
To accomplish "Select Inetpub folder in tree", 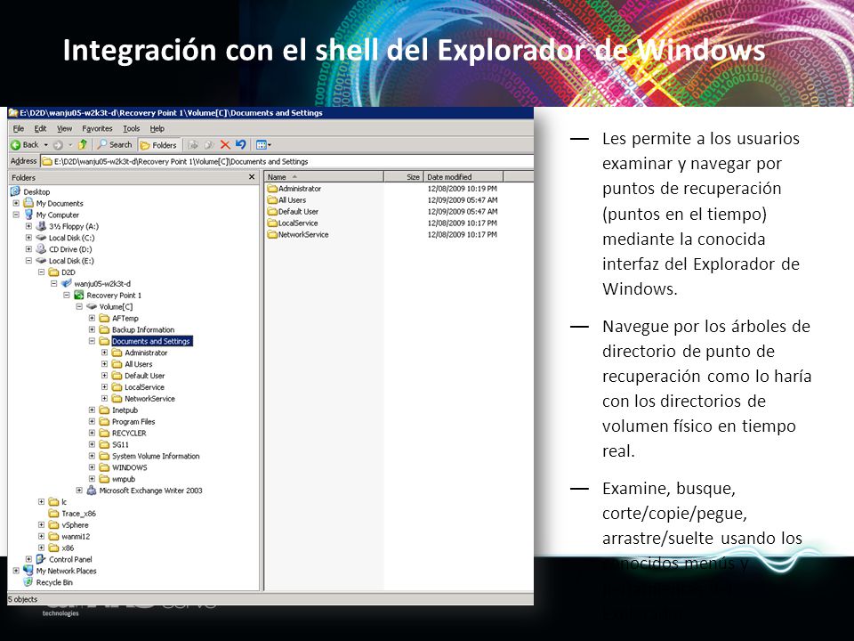I will click(x=125, y=410).
